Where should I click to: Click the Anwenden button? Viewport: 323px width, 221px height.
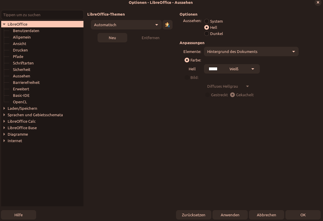(230, 215)
